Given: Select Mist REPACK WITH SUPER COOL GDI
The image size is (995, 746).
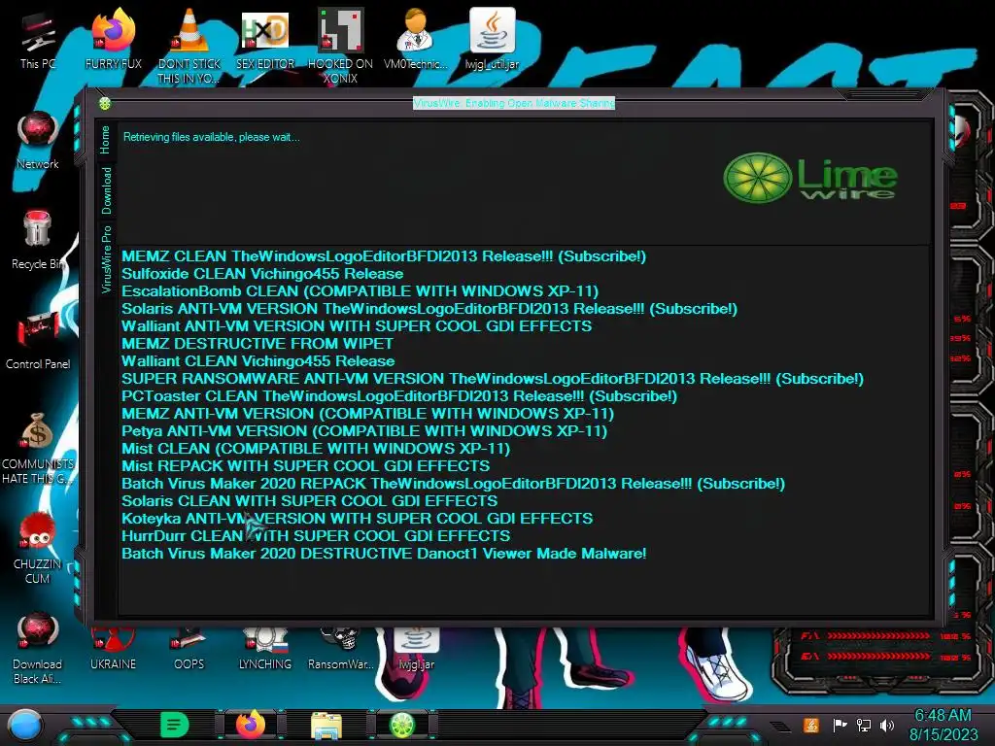Looking at the screenshot, I should pyautogui.click(x=305, y=465).
